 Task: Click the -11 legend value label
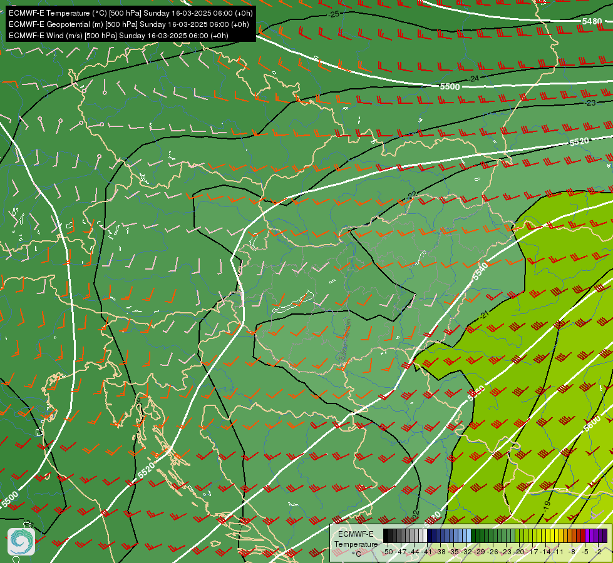click(559, 552)
